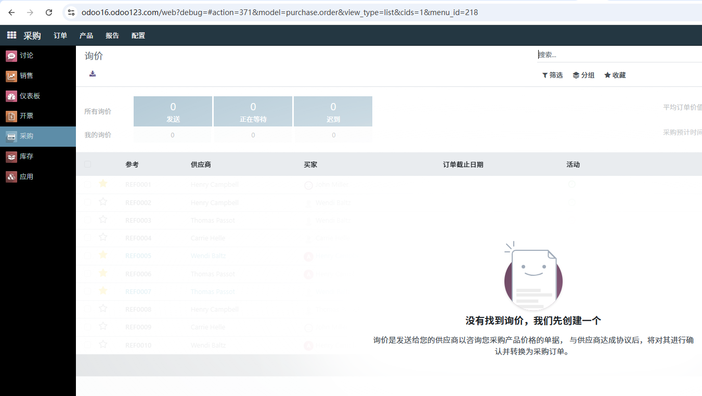Screen dimensions: 702x396
Task: Open the 筛选 filter dropdown
Action: (552, 75)
